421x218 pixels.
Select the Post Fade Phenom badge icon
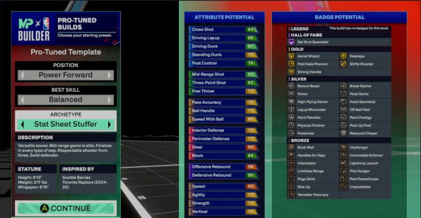(x=291, y=64)
